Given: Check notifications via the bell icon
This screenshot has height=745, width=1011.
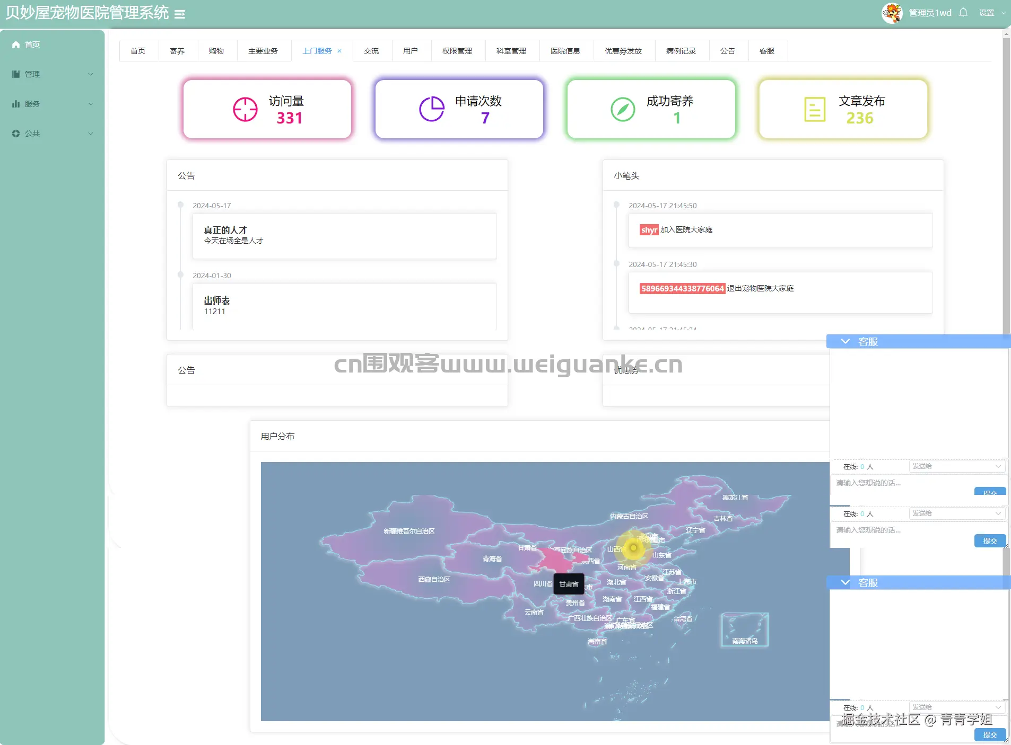Looking at the screenshot, I should click(963, 12).
